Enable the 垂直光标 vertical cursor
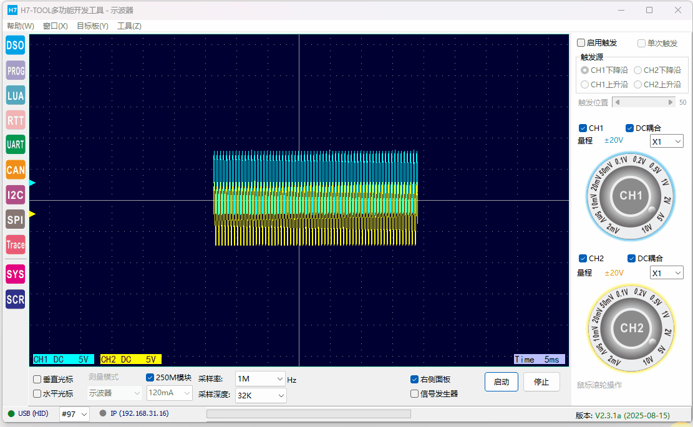693x427 pixels. pos(37,379)
